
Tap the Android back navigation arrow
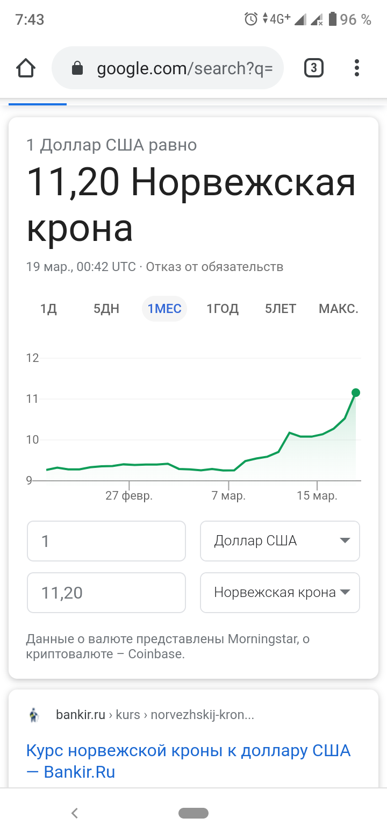click(75, 813)
